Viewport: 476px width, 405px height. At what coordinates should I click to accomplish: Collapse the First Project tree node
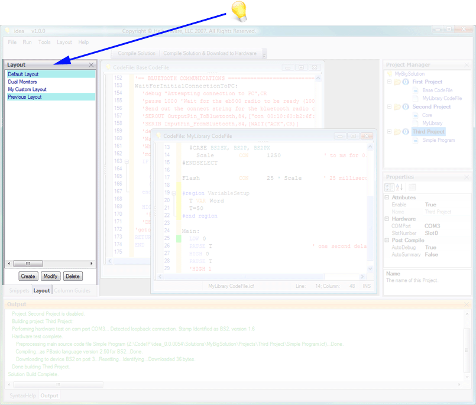click(x=390, y=82)
